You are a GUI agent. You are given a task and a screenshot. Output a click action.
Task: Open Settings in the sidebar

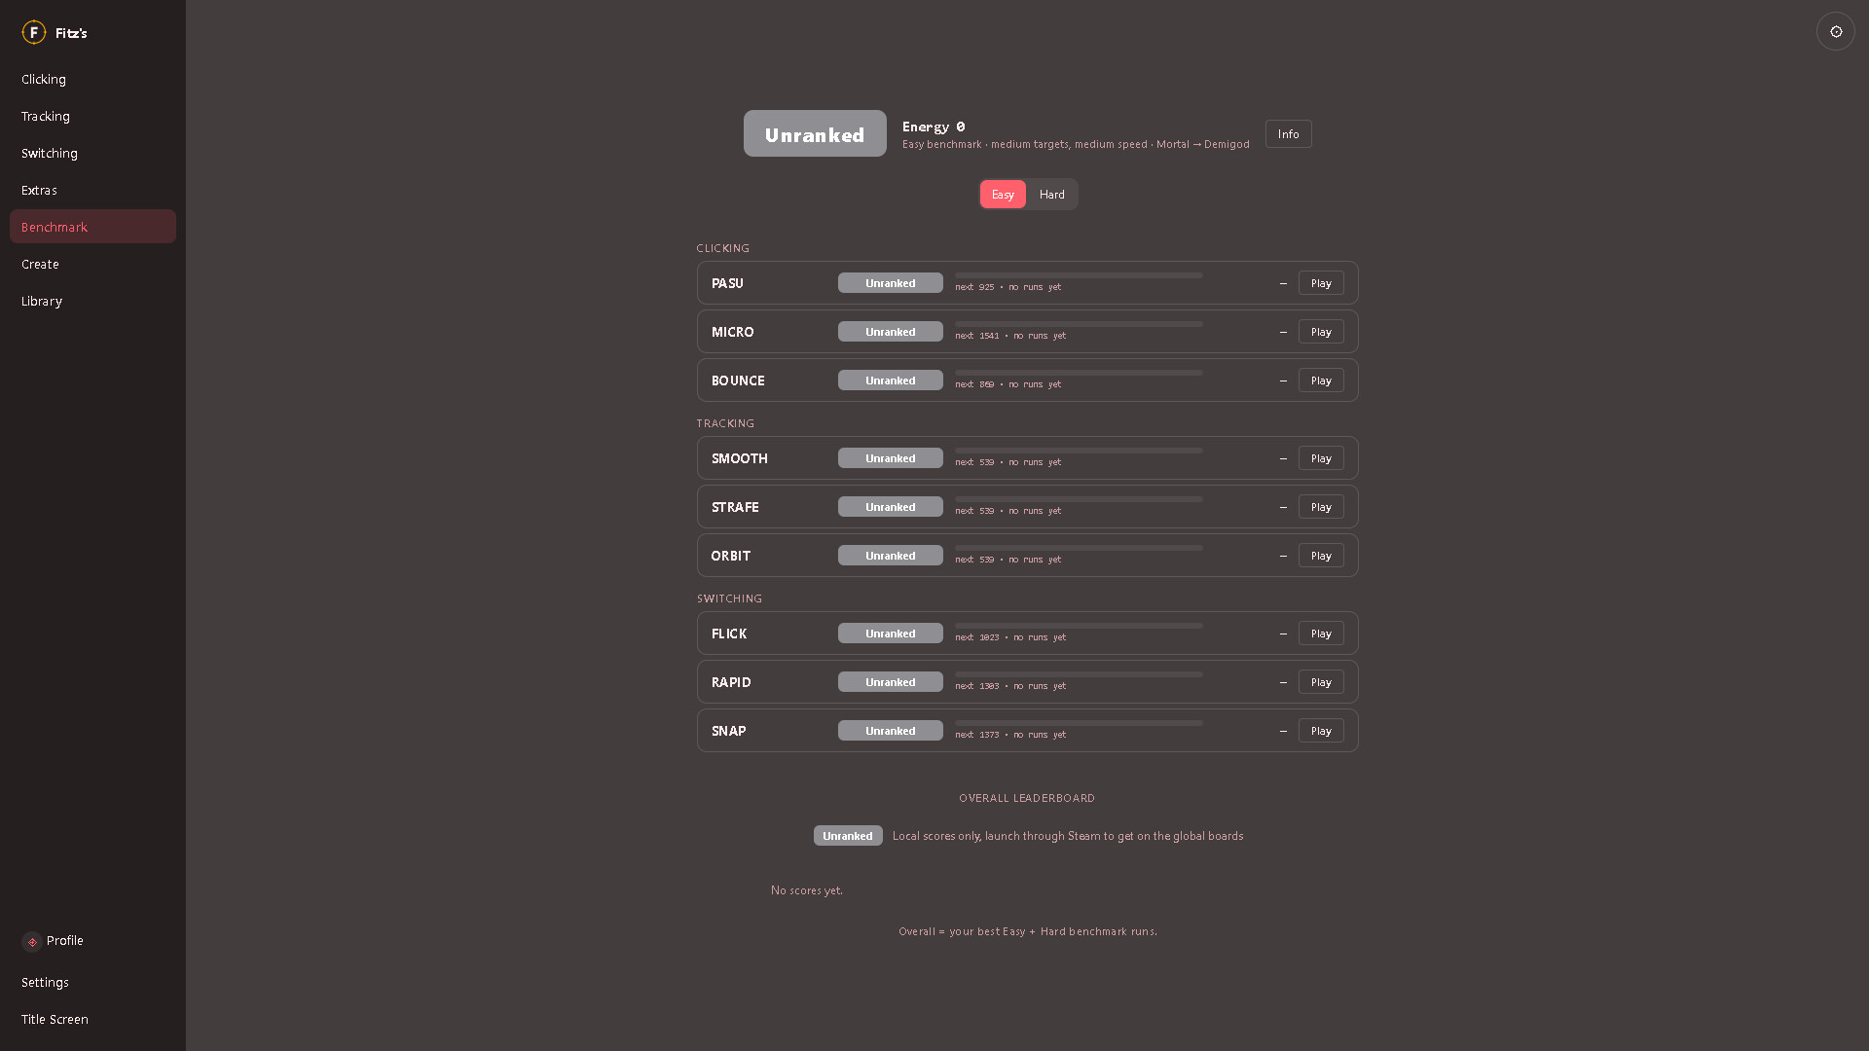tap(92, 982)
